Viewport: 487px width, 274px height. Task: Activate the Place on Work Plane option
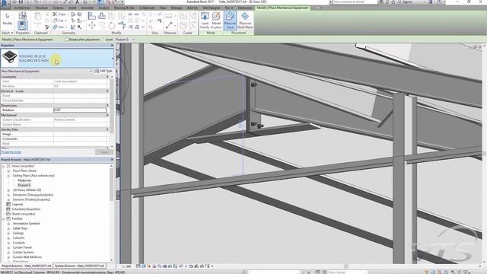tap(245, 21)
